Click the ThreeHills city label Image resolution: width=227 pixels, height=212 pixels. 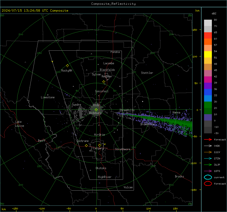(x=127, y=110)
